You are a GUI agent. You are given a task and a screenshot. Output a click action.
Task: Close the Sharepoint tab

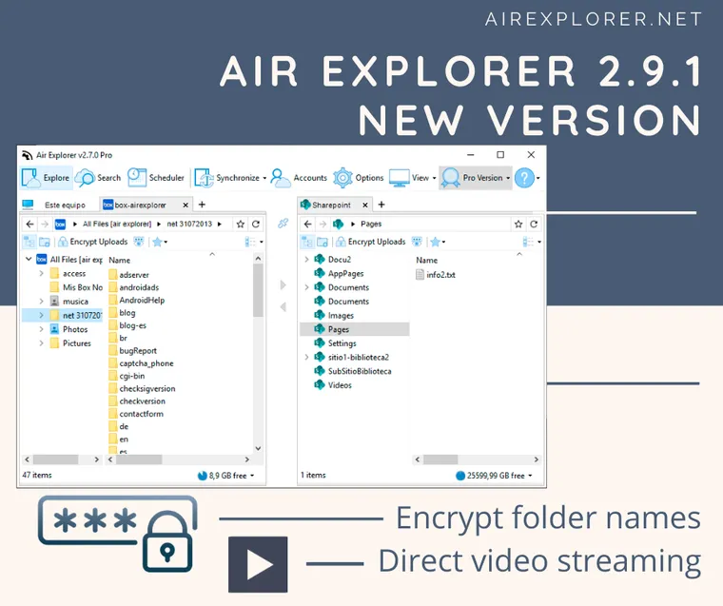364,205
